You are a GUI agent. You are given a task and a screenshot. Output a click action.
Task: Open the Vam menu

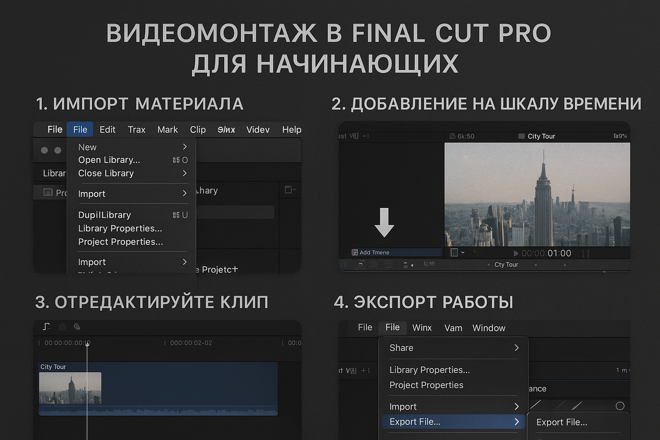pyautogui.click(x=453, y=328)
